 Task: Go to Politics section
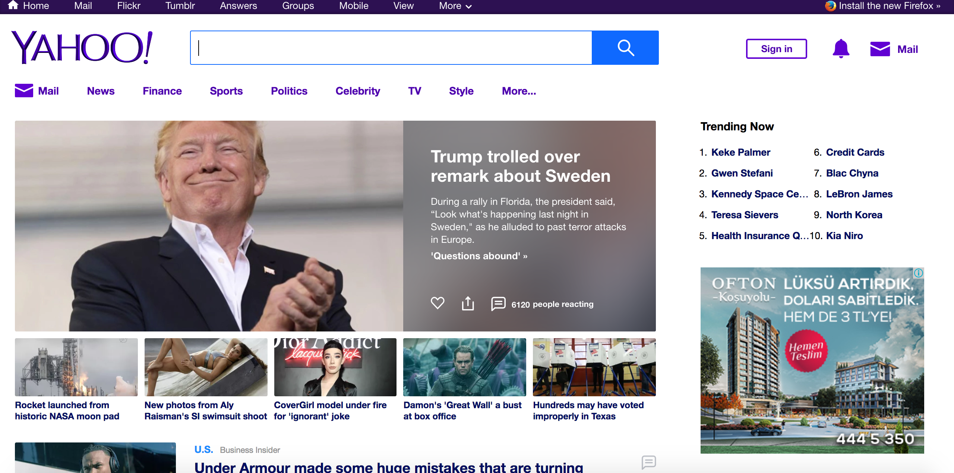click(289, 91)
